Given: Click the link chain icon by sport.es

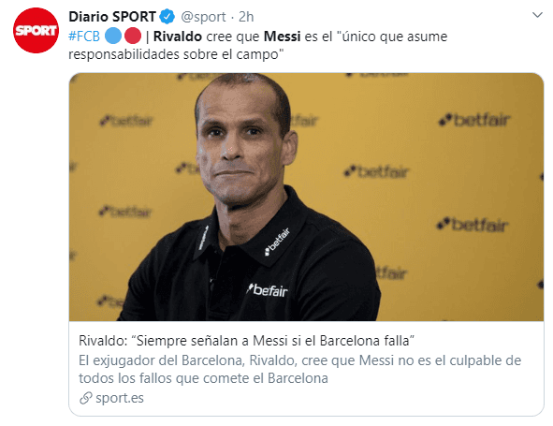Looking at the screenshot, I should (86, 398).
